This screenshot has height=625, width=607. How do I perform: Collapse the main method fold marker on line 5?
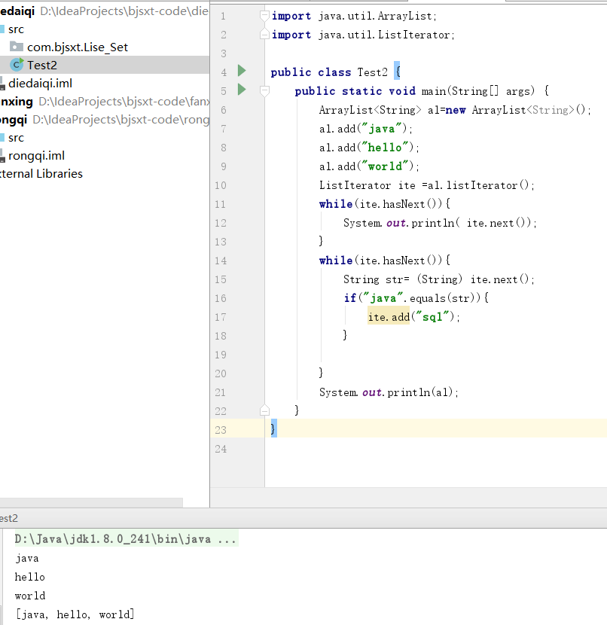264,91
